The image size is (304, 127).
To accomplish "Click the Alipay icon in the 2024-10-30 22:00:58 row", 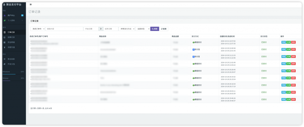I will pyautogui.click(x=193, y=49).
